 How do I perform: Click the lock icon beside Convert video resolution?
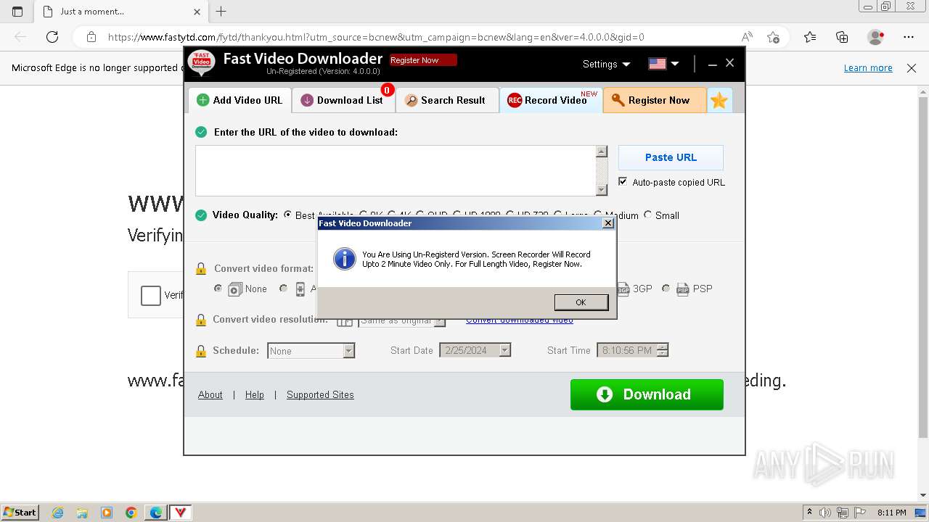[x=201, y=320]
